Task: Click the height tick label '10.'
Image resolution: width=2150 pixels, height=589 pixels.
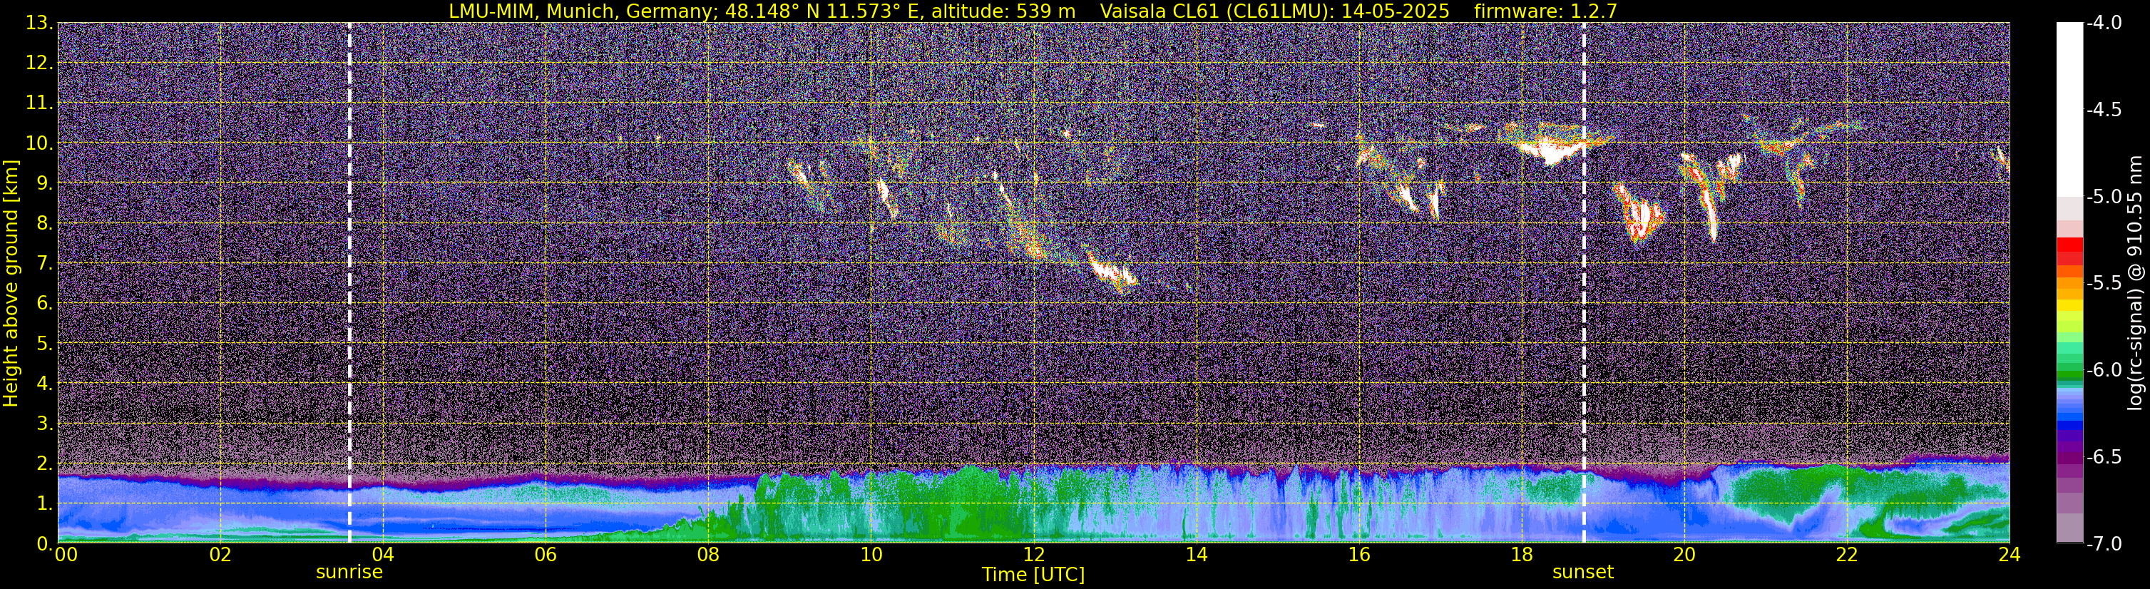Action: click(x=39, y=143)
